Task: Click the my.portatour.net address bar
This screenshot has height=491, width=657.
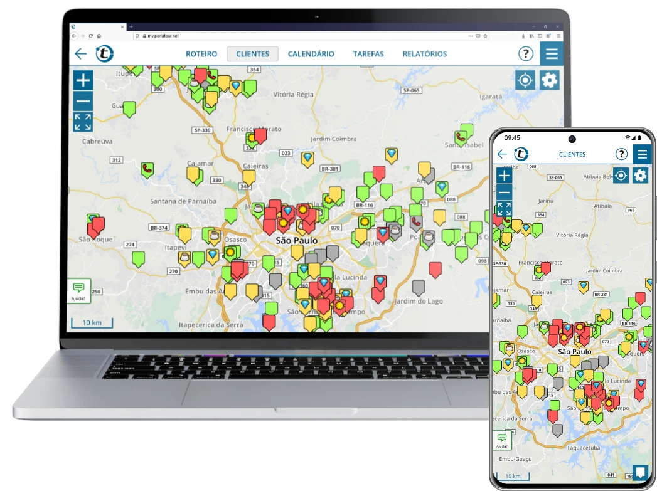Action: click(x=310, y=36)
